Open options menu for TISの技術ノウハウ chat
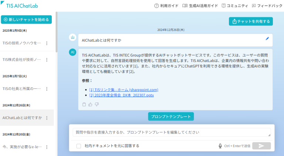This screenshot has height=156, width=284. point(47,43)
